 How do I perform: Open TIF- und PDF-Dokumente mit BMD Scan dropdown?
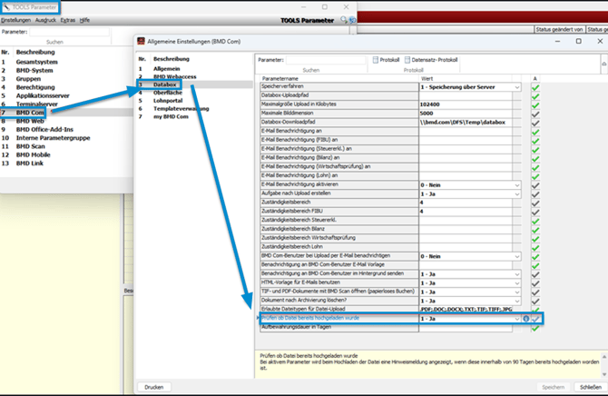point(517,292)
